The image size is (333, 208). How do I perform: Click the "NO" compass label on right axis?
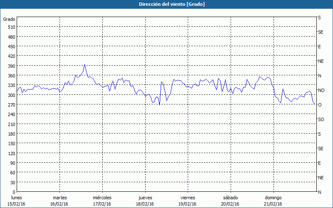point(321,90)
